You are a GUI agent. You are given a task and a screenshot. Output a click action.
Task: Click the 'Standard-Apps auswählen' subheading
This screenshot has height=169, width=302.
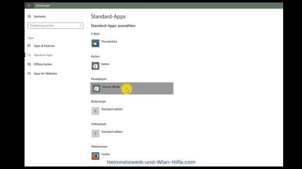click(113, 26)
